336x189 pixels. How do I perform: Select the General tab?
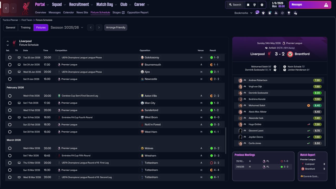[10, 28]
